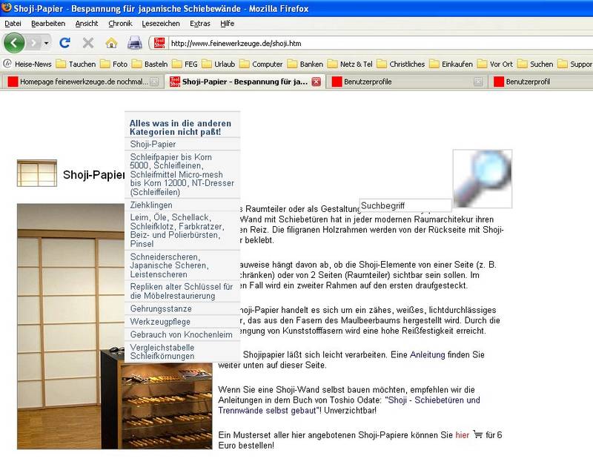
Task: Follow the Anleitung link
Action: (x=428, y=354)
